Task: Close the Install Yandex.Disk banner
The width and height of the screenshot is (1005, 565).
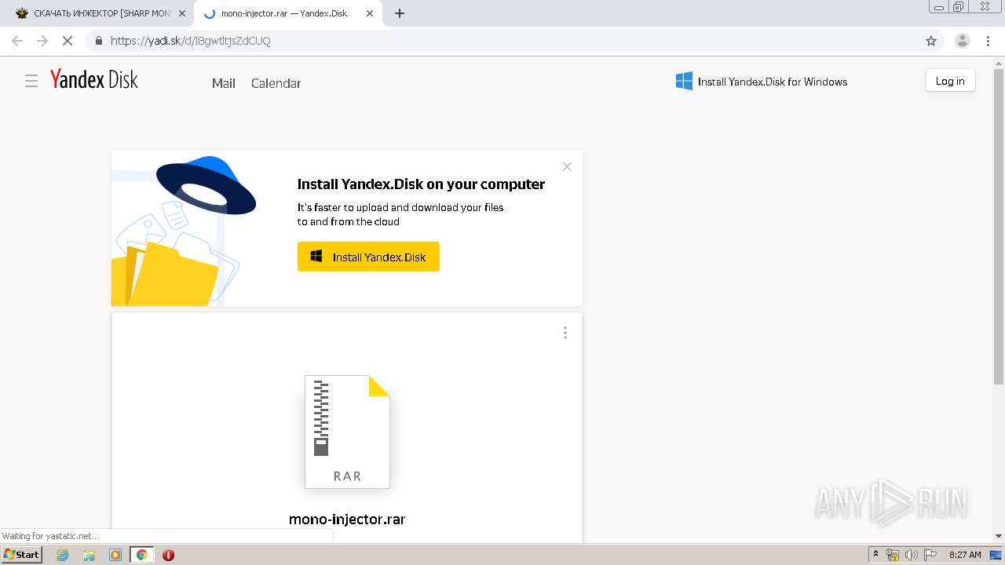Action: tap(567, 166)
